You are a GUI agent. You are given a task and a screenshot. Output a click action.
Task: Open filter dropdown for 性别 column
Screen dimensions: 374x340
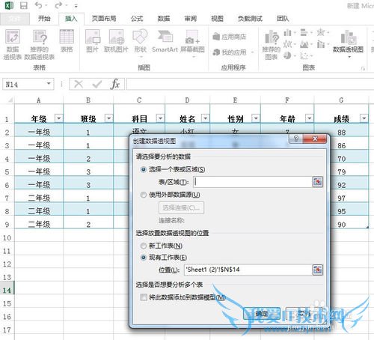click(256, 118)
